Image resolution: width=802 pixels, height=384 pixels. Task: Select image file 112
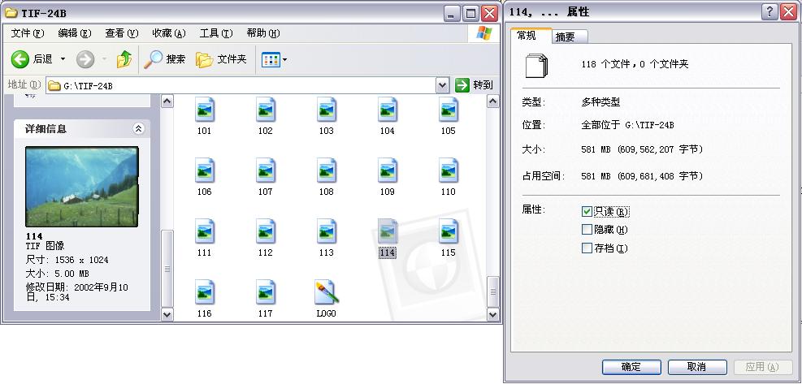[x=265, y=237]
